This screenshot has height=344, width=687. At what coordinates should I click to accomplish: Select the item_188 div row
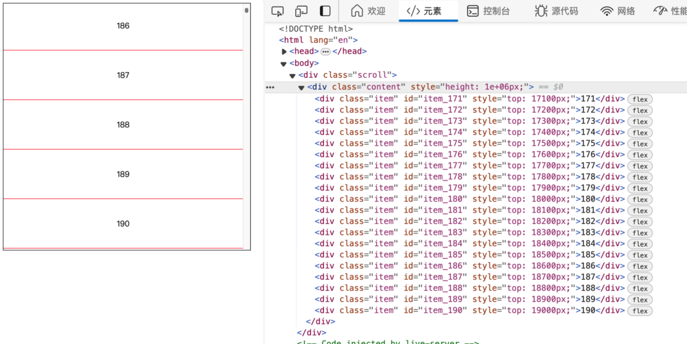[470, 288]
